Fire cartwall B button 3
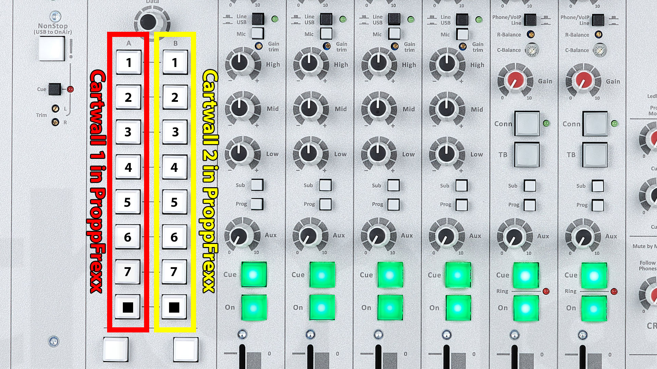The height and width of the screenshot is (369, 657). (175, 132)
